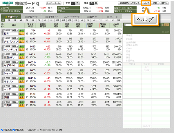174x133 pixels.
Task: Click the 前日比 騰落率 column header
Action: click(x=43, y=25)
